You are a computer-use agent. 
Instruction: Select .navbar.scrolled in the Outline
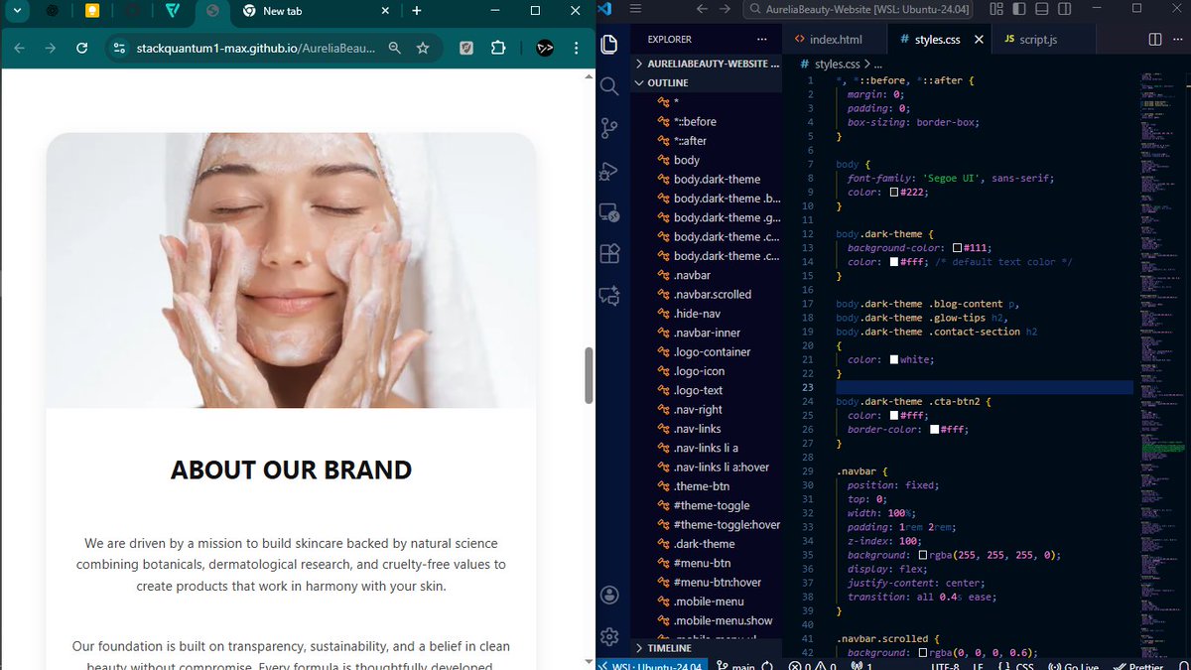pyautogui.click(x=712, y=294)
